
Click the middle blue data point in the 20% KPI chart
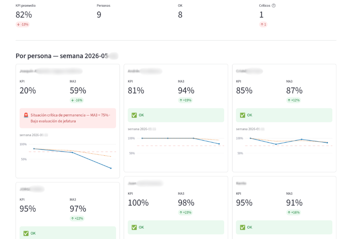coord(72,153)
